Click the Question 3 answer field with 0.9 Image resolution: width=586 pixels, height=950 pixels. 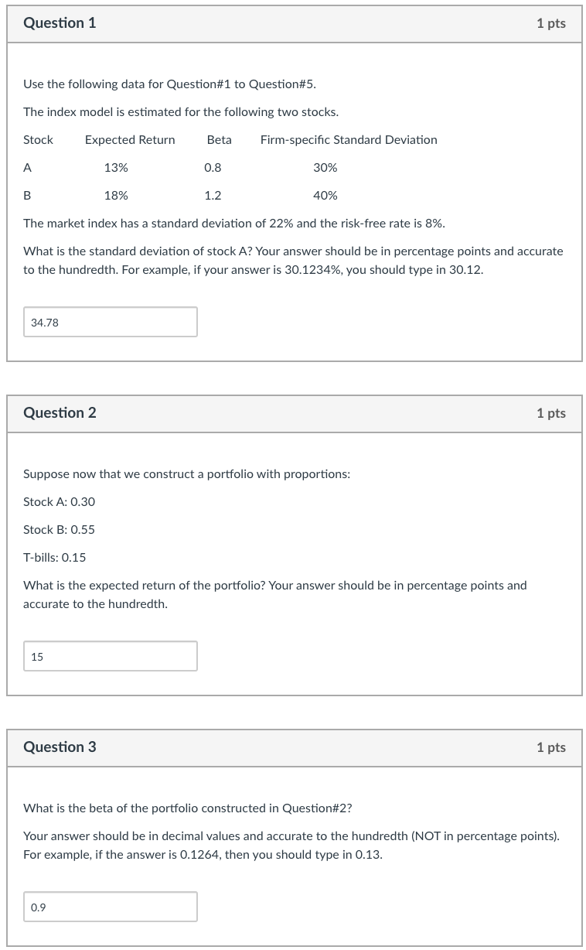(111, 906)
